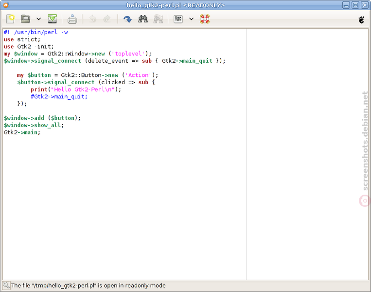Click the GNOME foot icon in the toolbar

pyautogui.click(x=361, y=19)
